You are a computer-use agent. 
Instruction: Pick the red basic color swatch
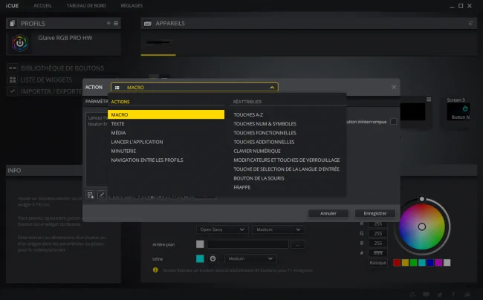click(x=397, y=262)
